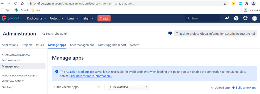Open the Atlassian Marketplace link
Image resolution: width=260 pixels, height=94 pixels.
pos(80,72)
